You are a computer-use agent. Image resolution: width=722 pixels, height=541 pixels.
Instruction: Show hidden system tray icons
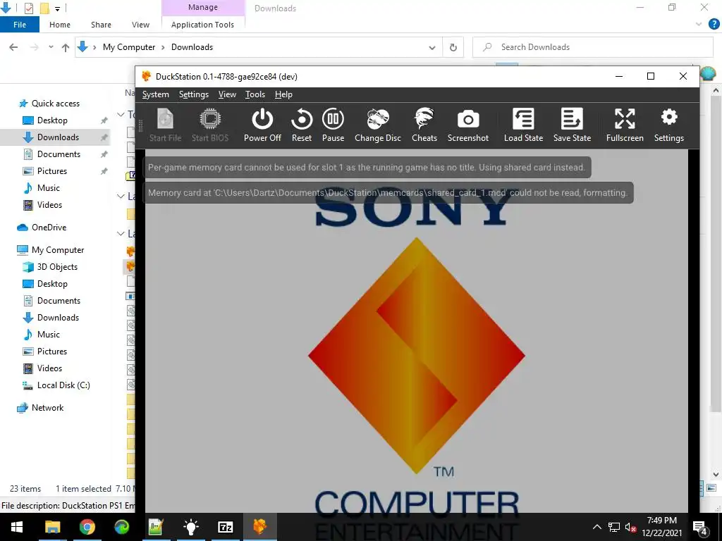coord(596,527)
